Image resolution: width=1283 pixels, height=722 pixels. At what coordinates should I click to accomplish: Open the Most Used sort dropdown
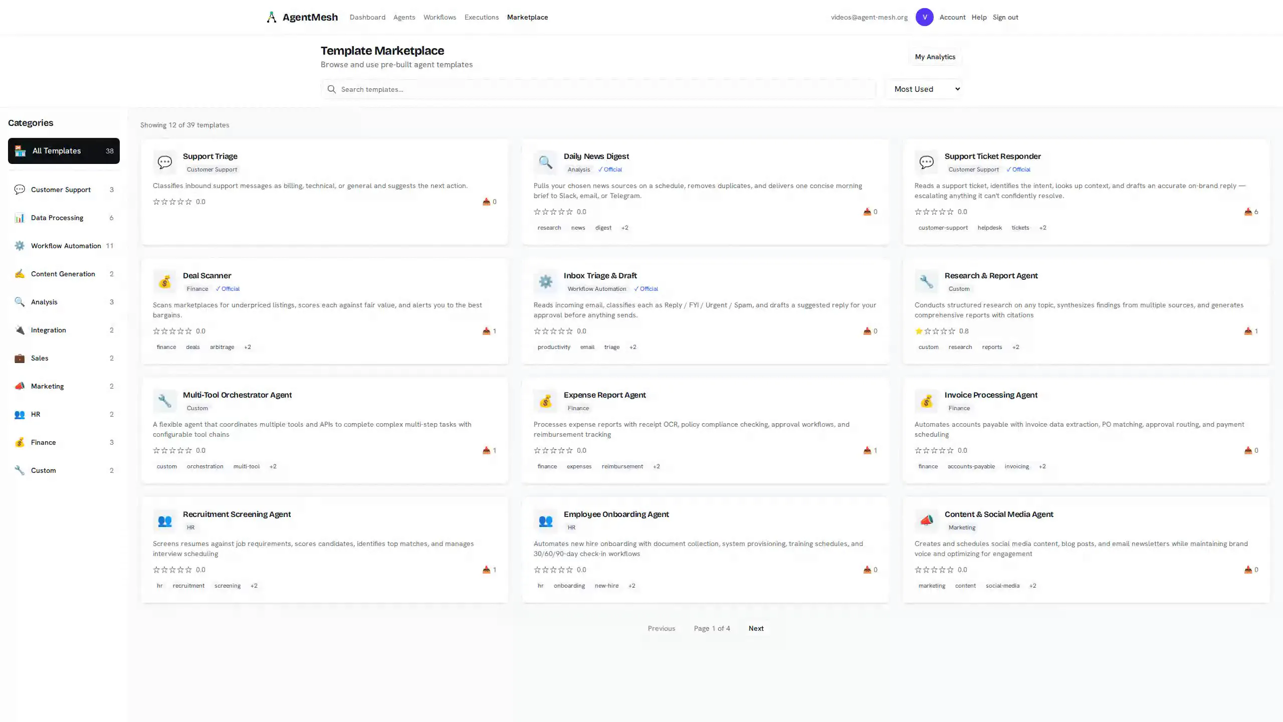tap(923, 89)
